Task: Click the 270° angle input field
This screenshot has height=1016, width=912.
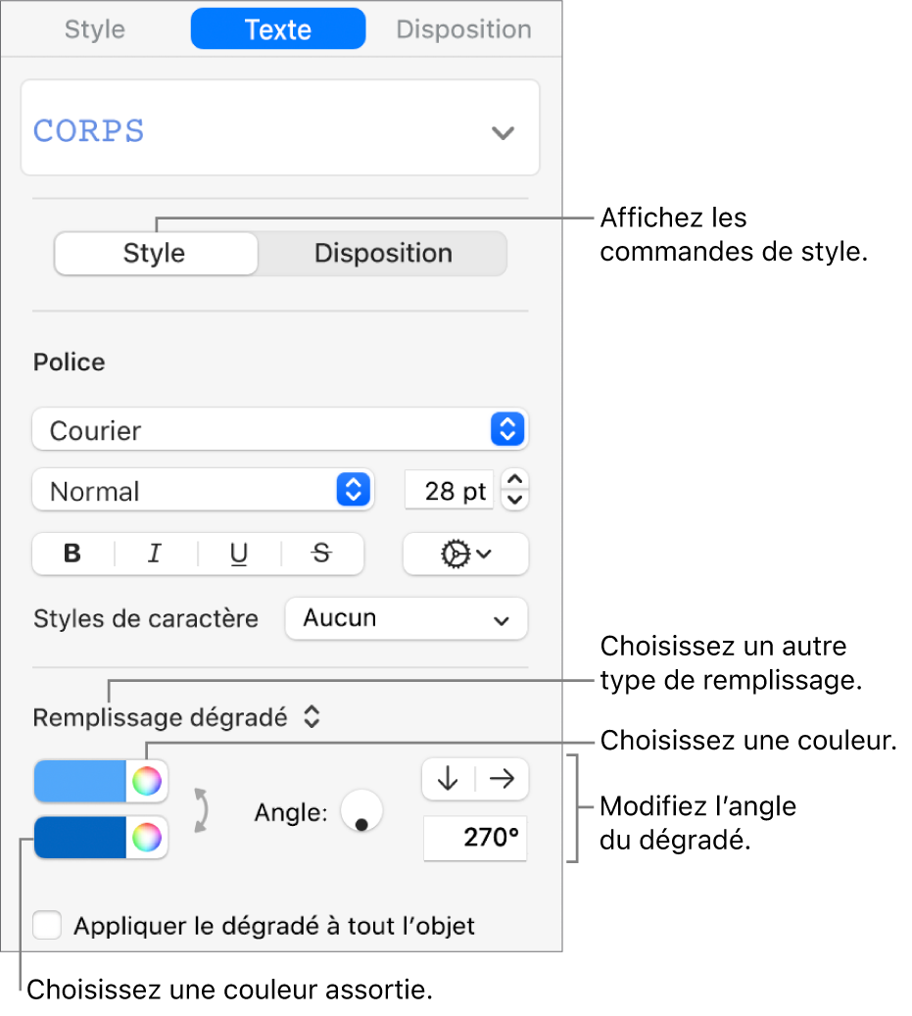Action: [x=475, y=840]
